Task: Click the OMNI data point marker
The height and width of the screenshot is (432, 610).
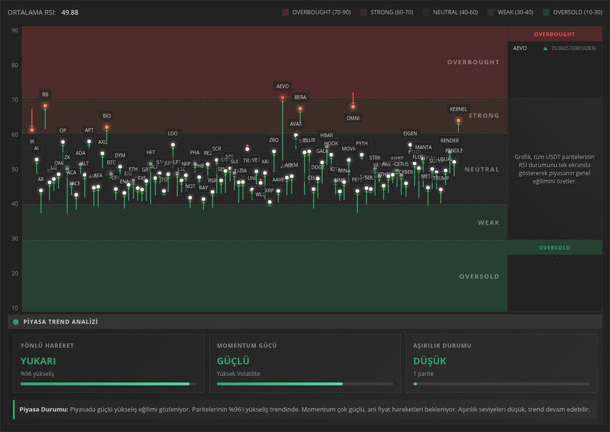Action: point(353,106)
